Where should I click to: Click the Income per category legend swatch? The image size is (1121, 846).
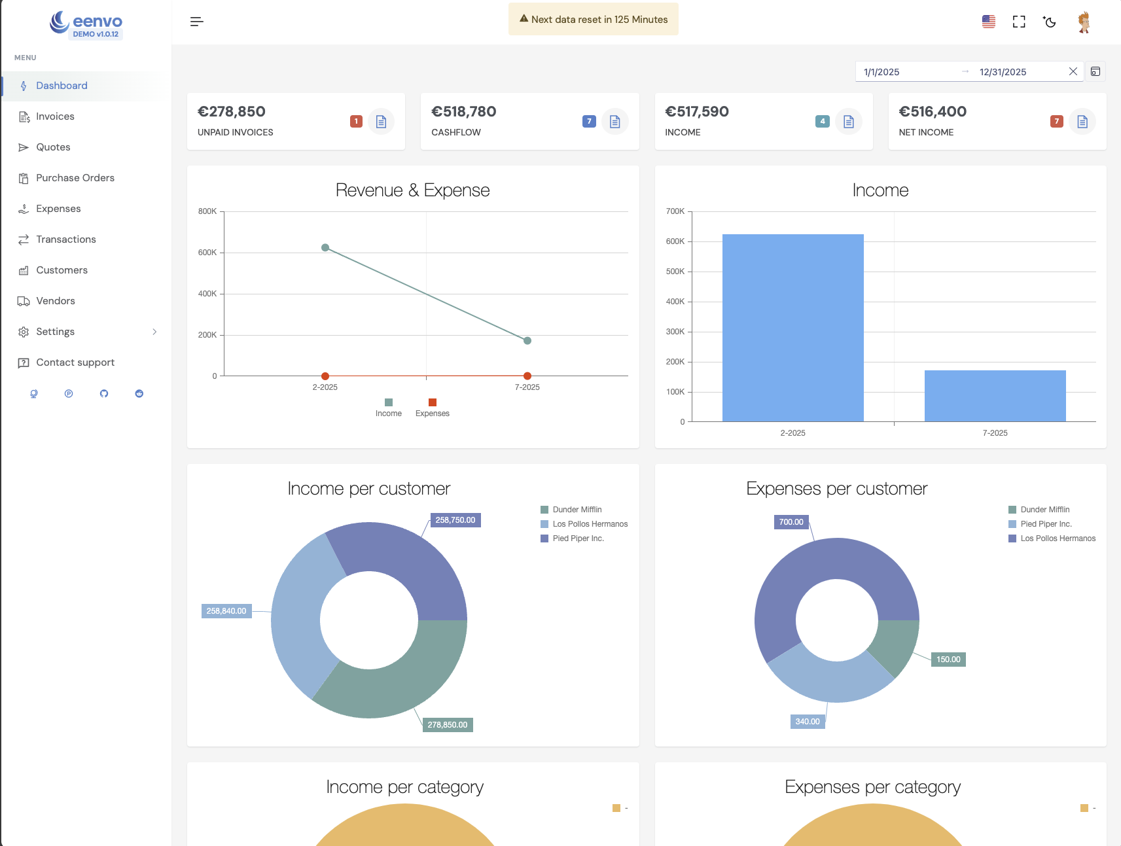tap(616, 808)
